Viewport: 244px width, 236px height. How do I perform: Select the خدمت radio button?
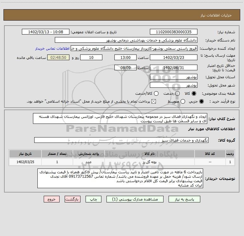coord(177,93)
